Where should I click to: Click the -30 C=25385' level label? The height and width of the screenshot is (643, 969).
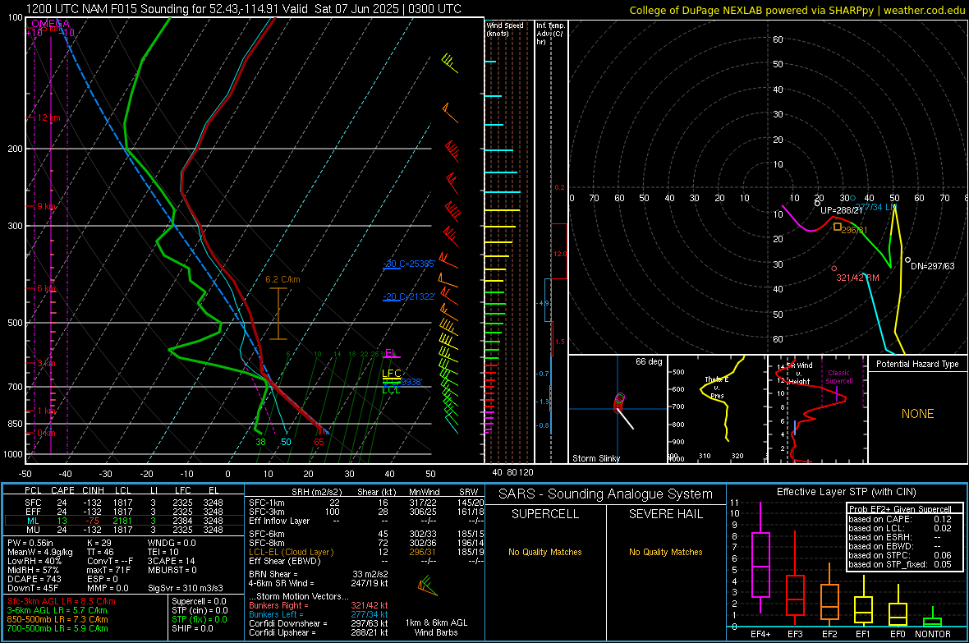click(409, 264)
